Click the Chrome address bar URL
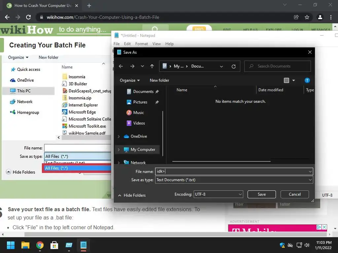The image size is (338, 253). [103, 17]
